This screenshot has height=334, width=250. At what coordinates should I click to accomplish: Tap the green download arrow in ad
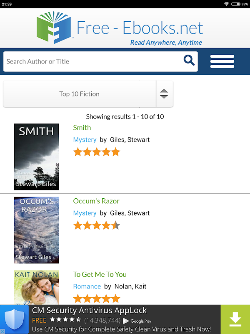tap(235, 319)
